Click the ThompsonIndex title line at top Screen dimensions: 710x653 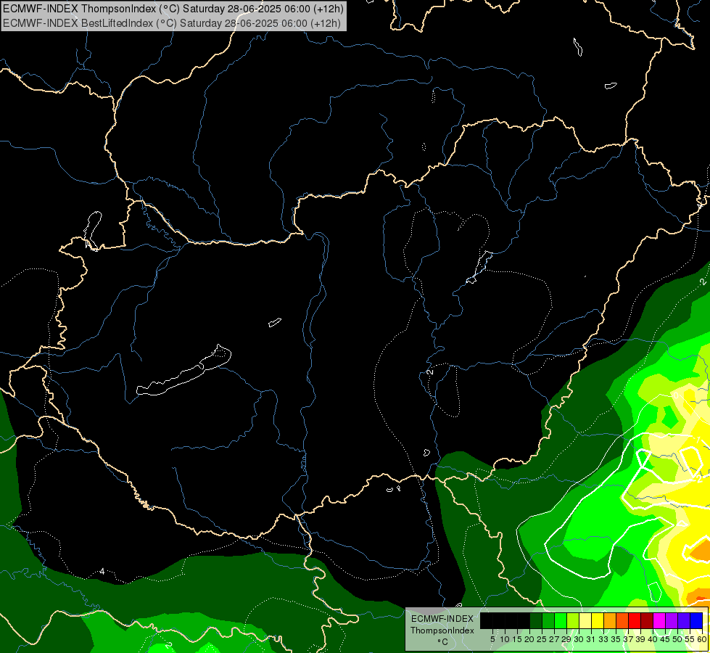[x=173, y=8]
